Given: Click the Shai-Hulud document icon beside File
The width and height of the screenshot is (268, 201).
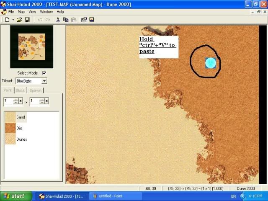Looking at the screenshot, I should tap(4, 12).
